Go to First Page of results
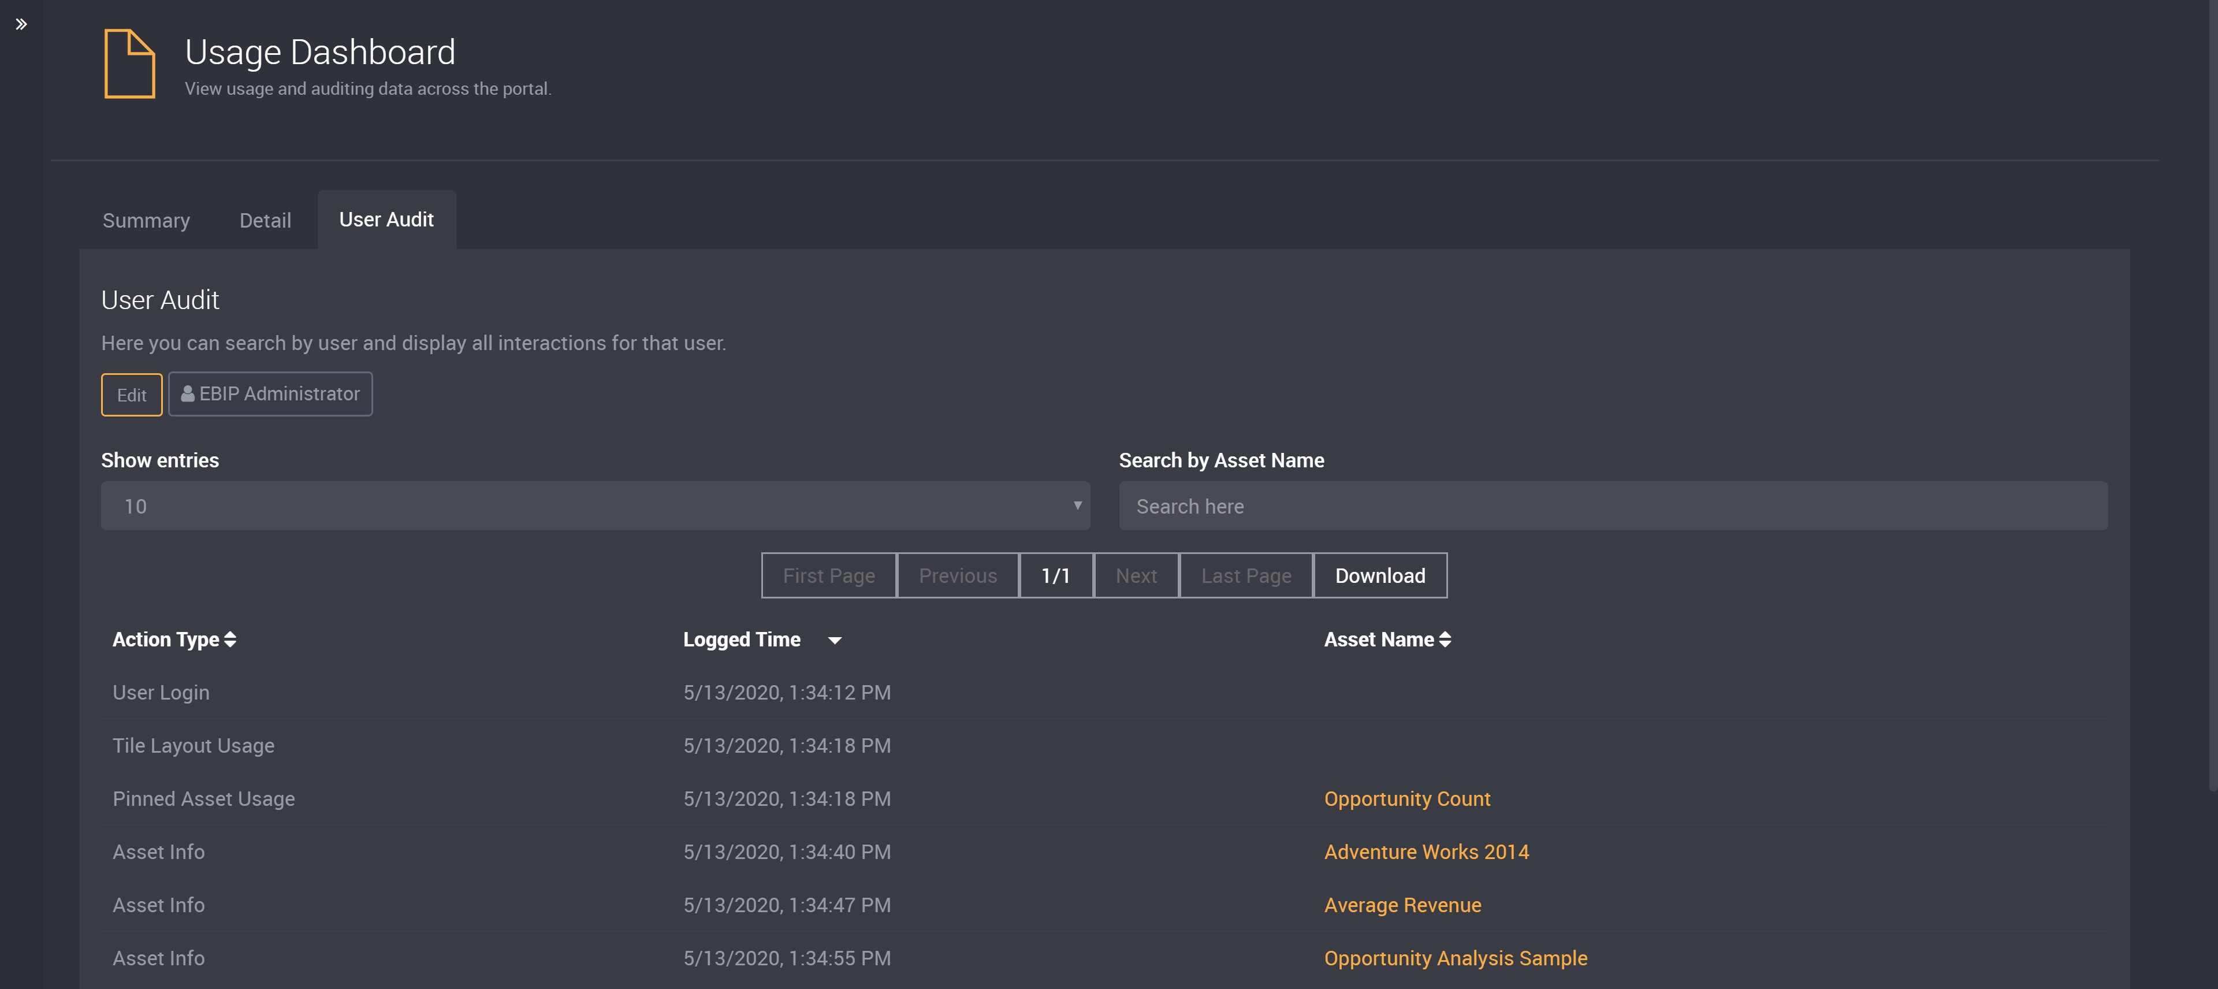Screen dimensions: 2218x989 [x=828, y=575]
